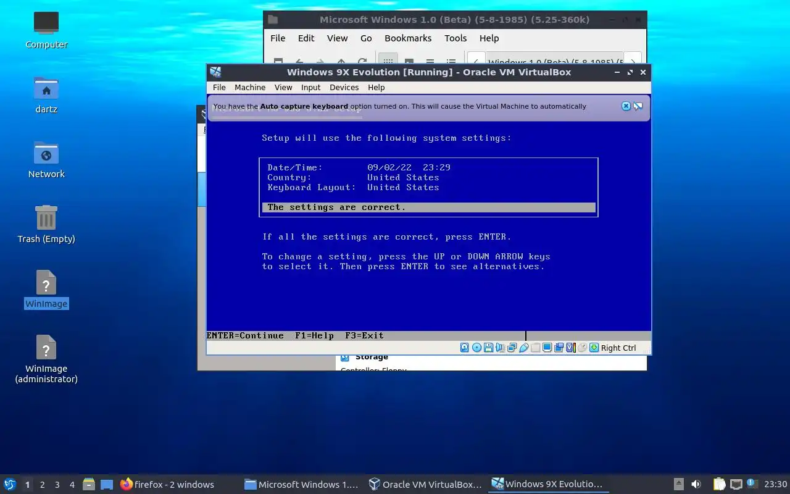
Task: Click the V virtualization/CPU load indicator
Action: pyautogui.click(x=571, y=348)
